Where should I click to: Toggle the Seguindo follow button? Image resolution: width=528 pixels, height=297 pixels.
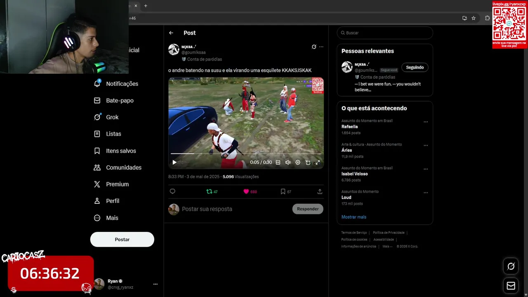(x=415, y=68)
